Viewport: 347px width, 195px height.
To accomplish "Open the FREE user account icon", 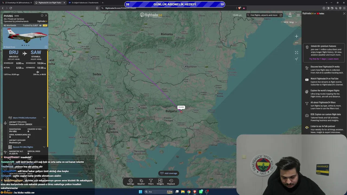I will click(290, 15).
